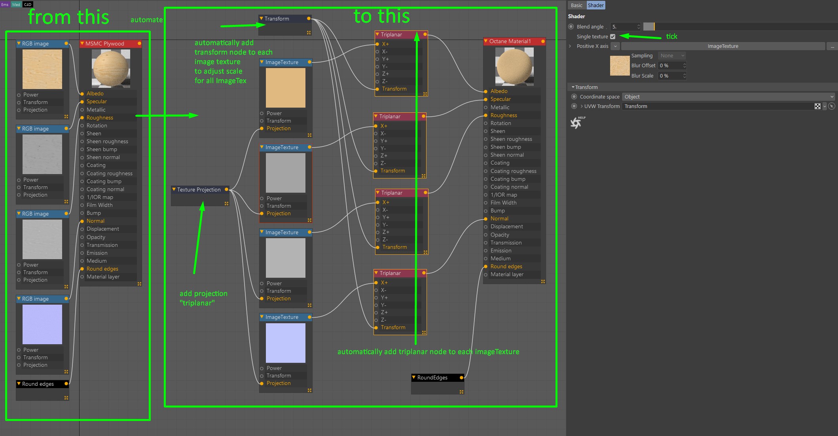Toggle Blend angle animation radio dot
This screenshot has height=436, width=838.
tap(571, 27)
